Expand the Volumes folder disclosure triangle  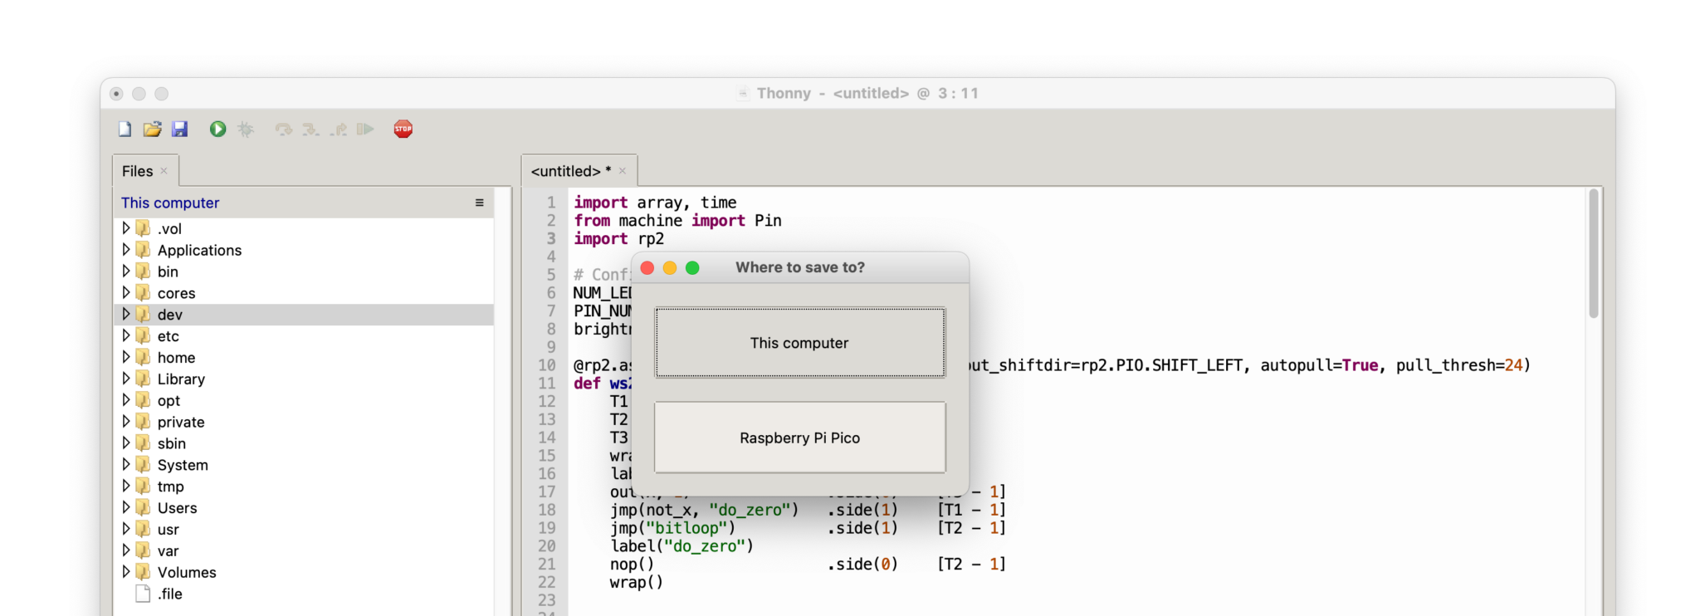pos(126,572)
